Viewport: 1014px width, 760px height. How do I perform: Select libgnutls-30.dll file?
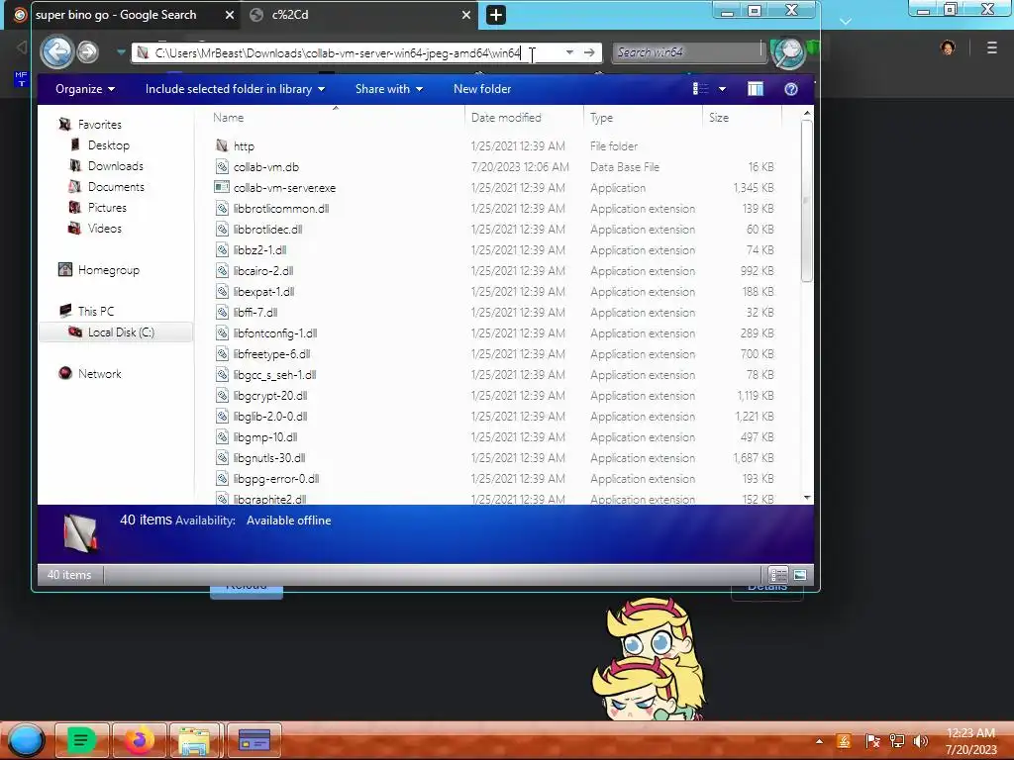(269, 457)
